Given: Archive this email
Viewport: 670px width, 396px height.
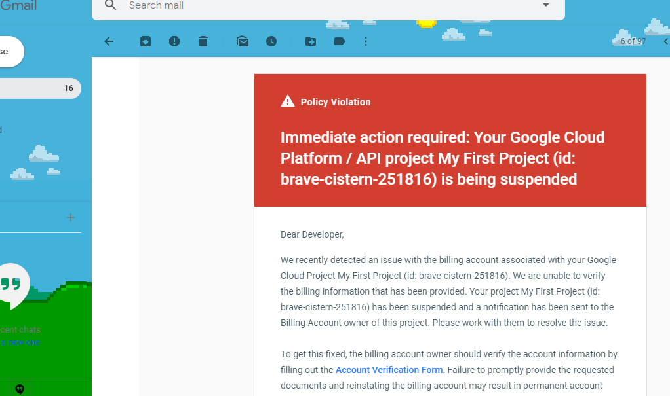Looking at the screenshot, I should (x=146, y=41).
